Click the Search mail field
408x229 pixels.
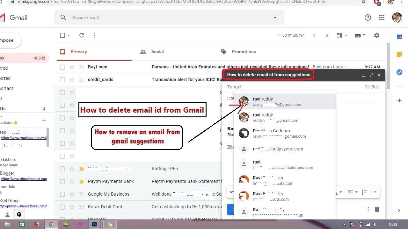169,18
